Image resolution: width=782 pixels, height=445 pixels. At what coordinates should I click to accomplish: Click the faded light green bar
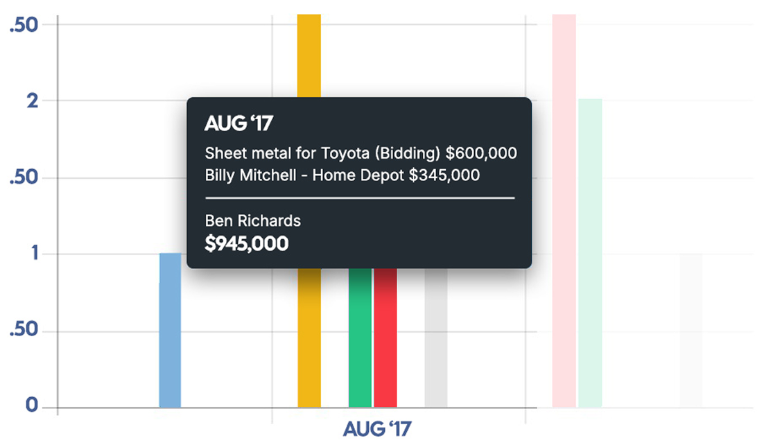pos(590,253)
